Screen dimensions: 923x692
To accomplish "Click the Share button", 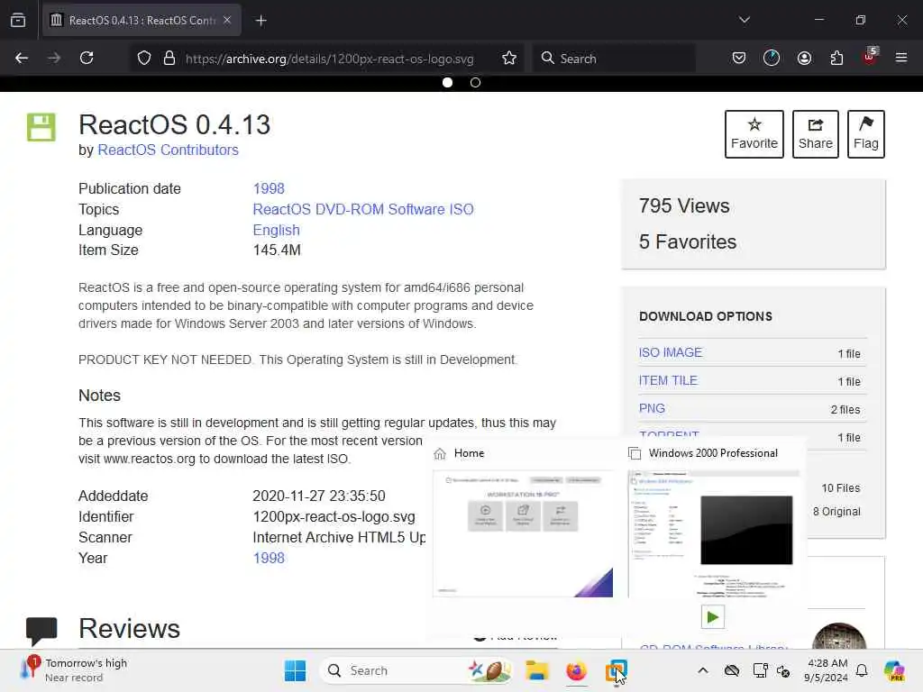I will coord(815,134).
